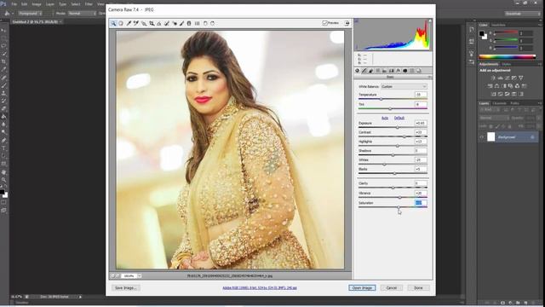545x307 pixels.
Task: Open the Basic panel options menu
Action: coord(429,77)
